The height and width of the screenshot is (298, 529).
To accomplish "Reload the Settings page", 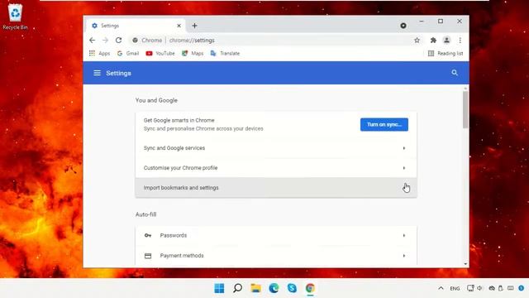I will click(118, 41).
